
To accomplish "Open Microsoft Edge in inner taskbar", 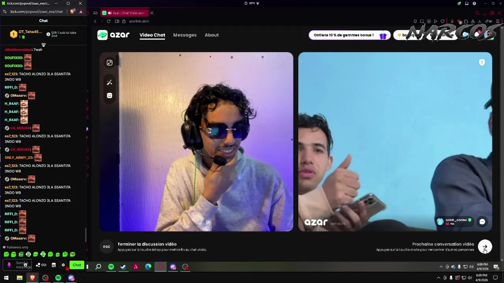I will (148, 267).
